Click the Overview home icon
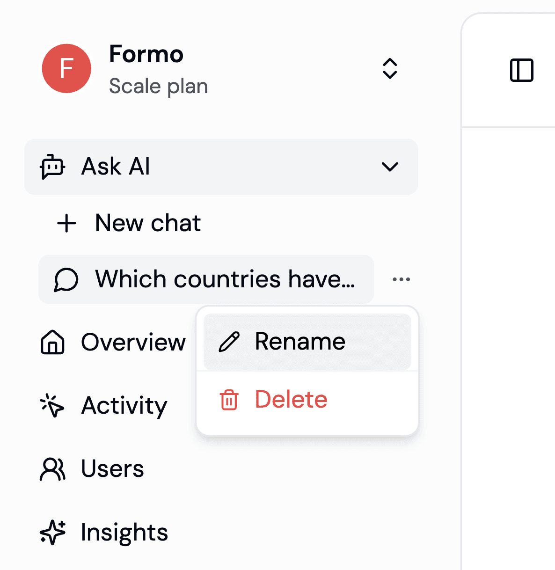The image size is (555, 570). [x=52, y=342]
